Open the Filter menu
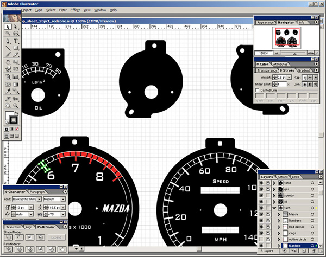Image resolution: width=326 pixels, height=257 pixels. click(63, 10)
